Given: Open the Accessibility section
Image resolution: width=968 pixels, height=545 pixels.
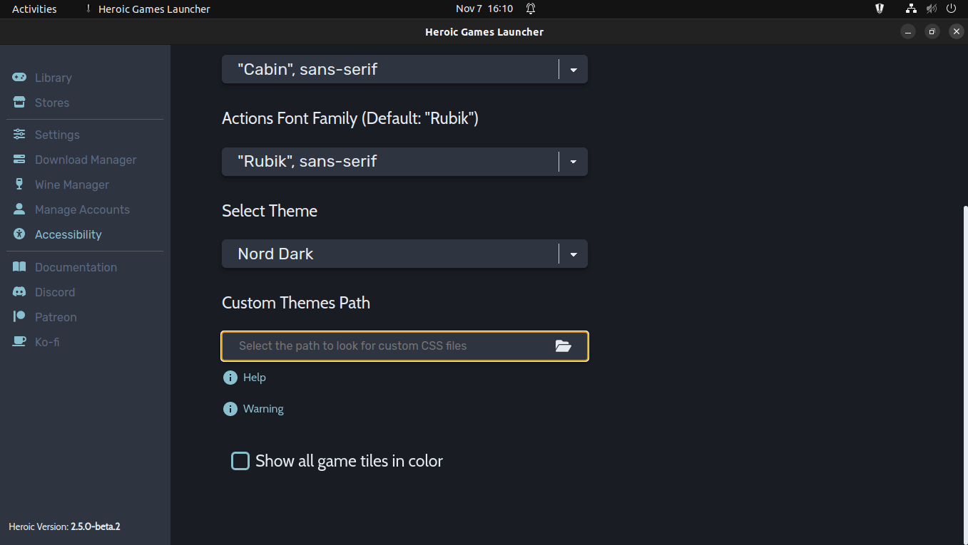Looking at the screenshot, I should (x=68, y=234).
